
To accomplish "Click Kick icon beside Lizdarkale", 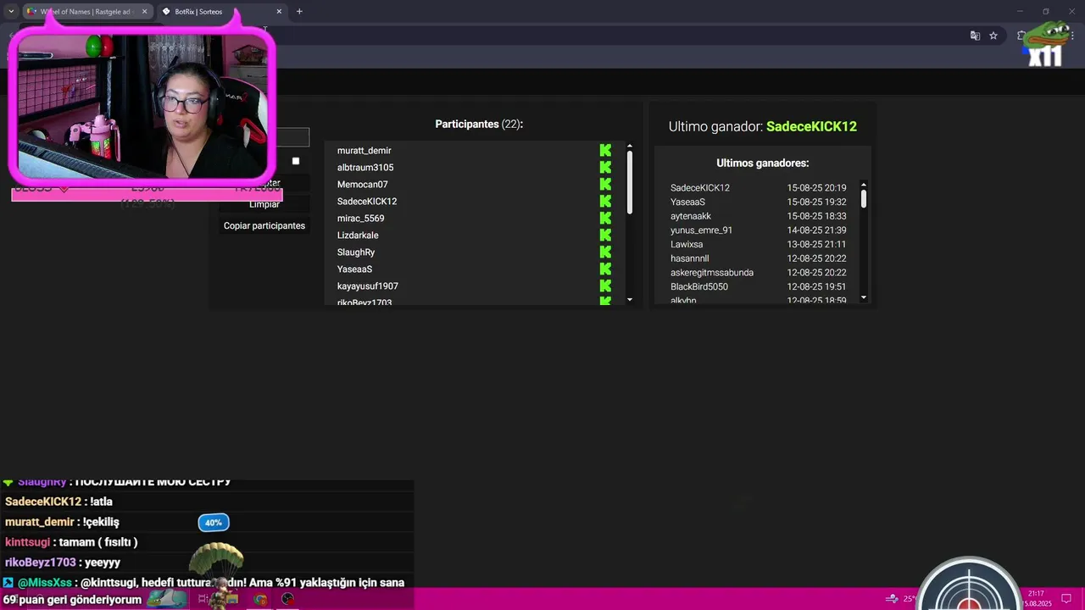I will (x=605, y=235).
